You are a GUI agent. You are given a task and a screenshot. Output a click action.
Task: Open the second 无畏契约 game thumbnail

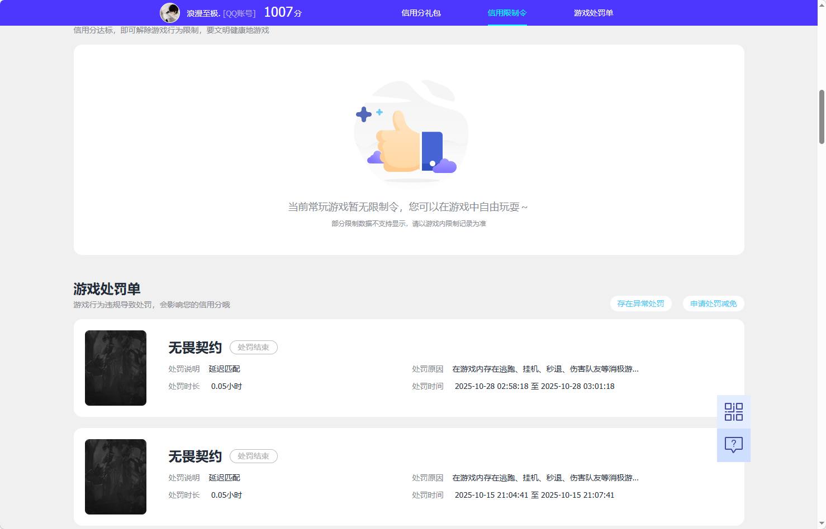tap(115, 477)
